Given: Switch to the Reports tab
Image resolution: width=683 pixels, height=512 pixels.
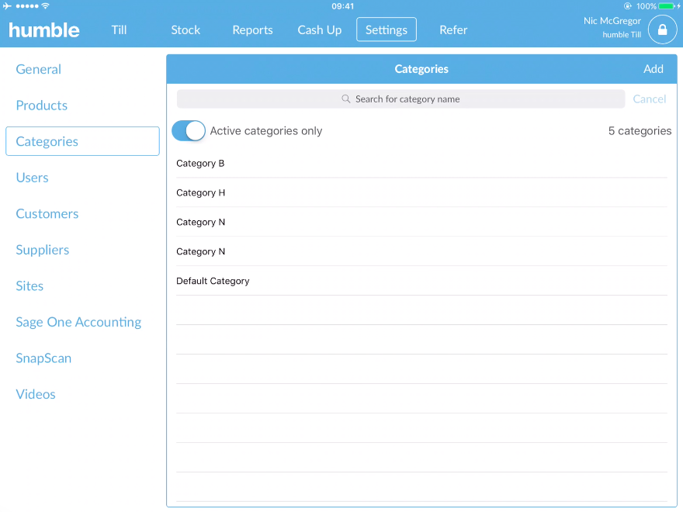Looking at the screenshot, I should point(253,29).
